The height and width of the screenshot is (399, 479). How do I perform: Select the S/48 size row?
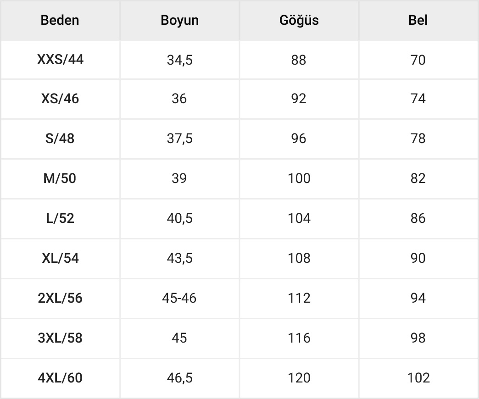(x=60, y=139)
